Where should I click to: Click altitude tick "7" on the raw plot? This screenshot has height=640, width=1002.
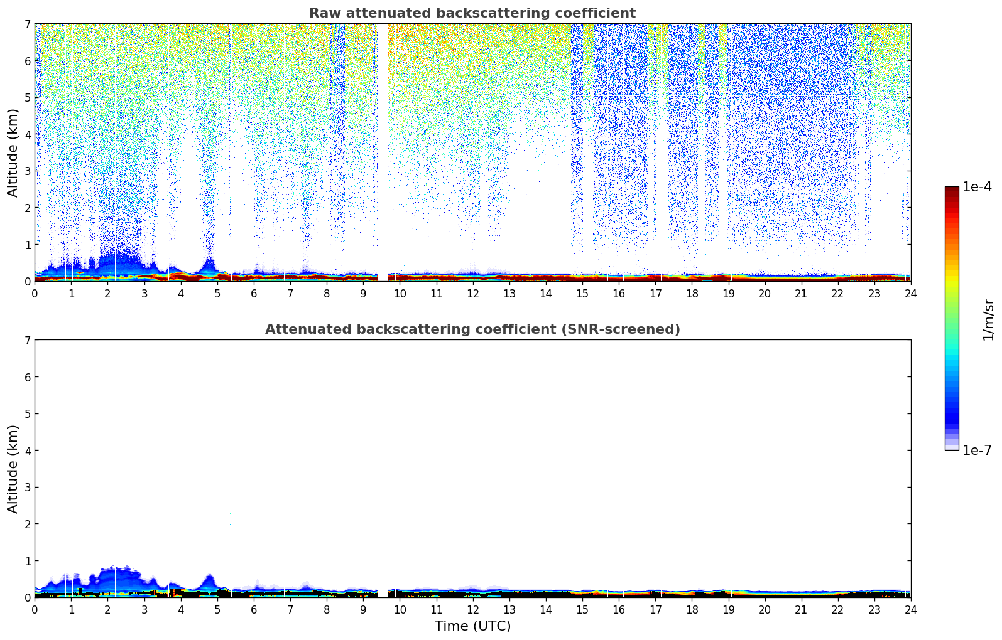(28, 24)
